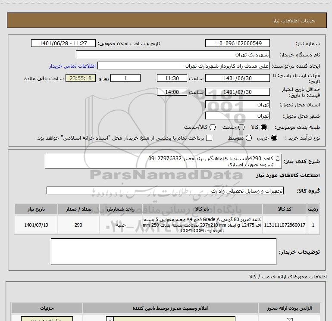Click product code 1131111072860017 cell
This screenshot has height=321, width=332.
[285, 225]
